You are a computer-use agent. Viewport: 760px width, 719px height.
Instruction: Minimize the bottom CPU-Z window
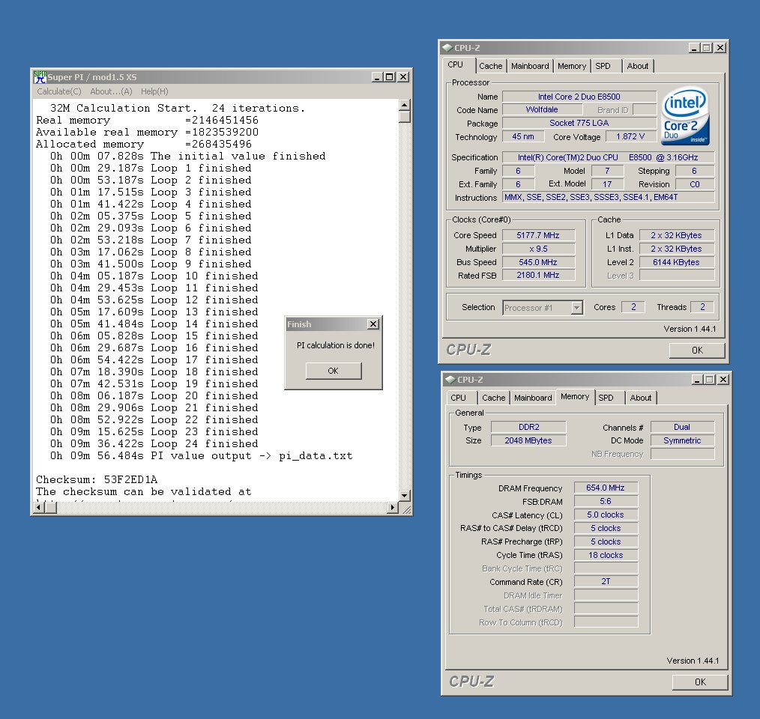coord(697,380)
